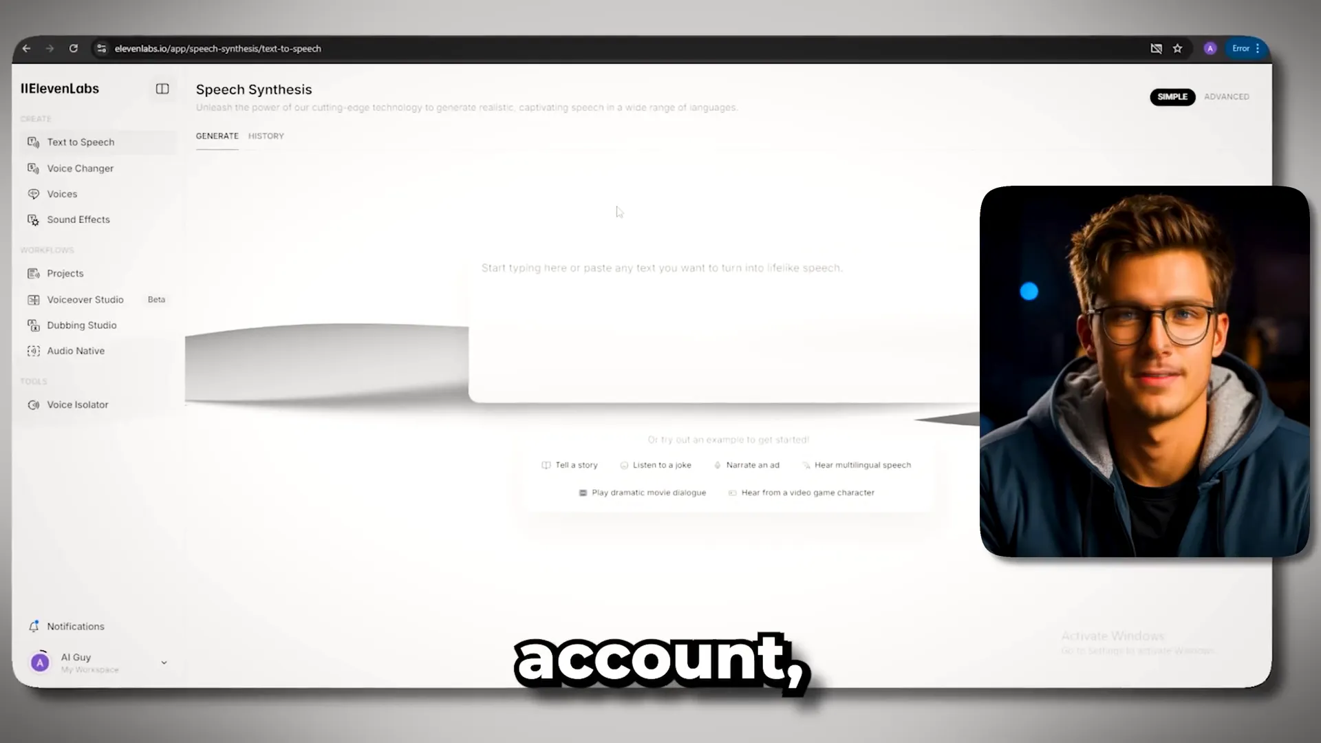This screenshot has width=1321, height=743.
Task: Click the Dubbing Studio icon
Action: tap(34, 325)
